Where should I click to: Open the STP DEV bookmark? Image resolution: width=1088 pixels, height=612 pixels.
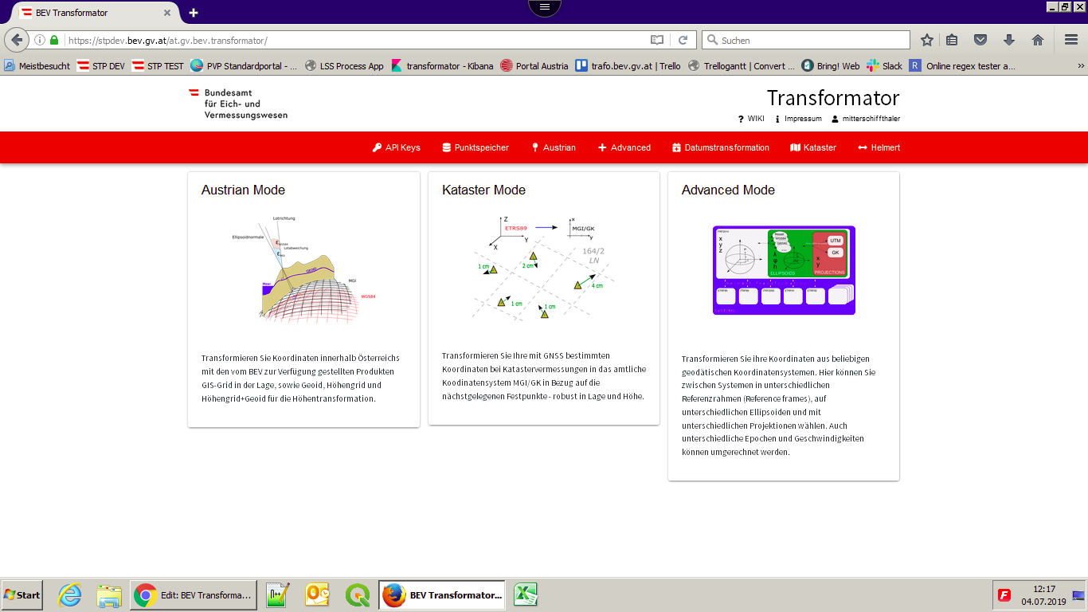101,66
